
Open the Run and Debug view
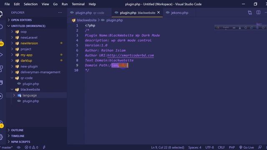pos(1,55)
